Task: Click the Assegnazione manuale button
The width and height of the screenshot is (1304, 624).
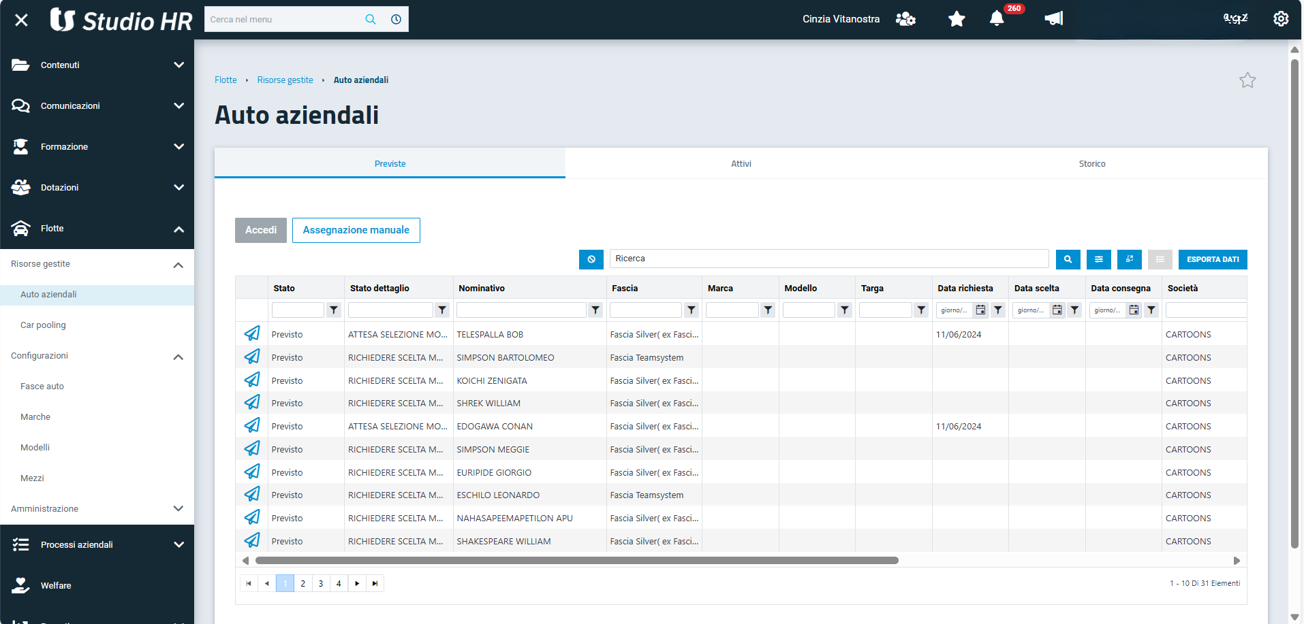Action: coord(356,230)
